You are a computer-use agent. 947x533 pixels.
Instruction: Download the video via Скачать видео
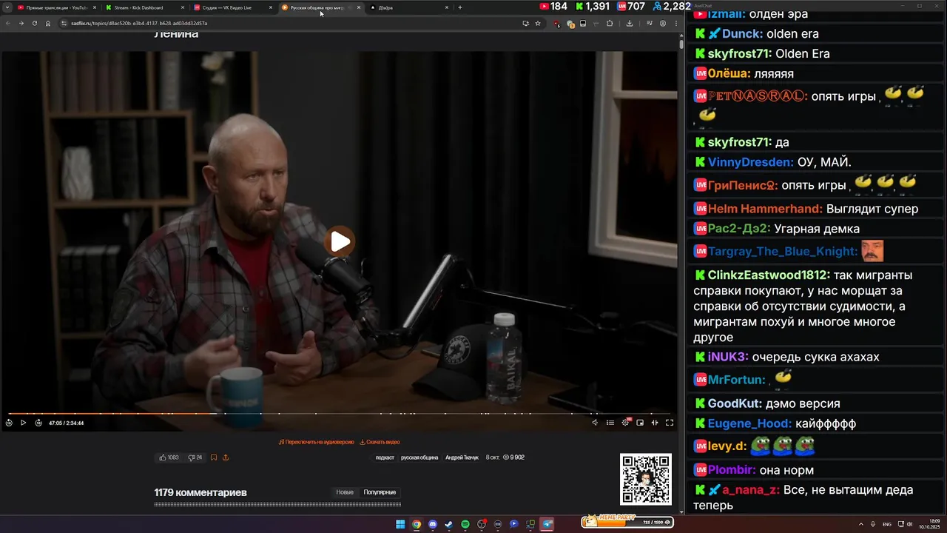[380, 442]
